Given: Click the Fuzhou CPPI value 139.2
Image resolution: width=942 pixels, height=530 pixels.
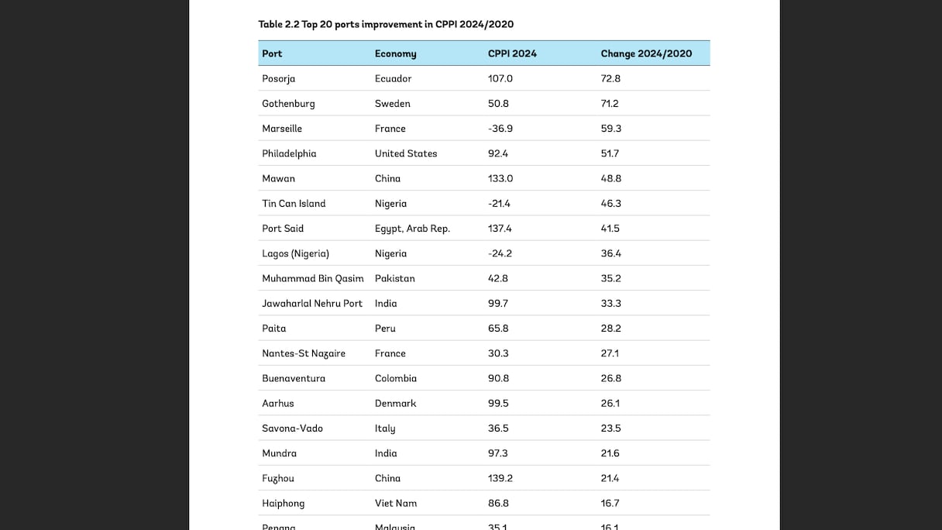Looking at the screenshot, I should coord(500,478).
